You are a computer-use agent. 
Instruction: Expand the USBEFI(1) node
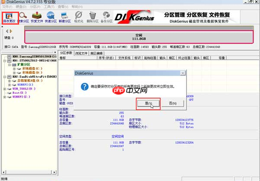tap(10, 85)
